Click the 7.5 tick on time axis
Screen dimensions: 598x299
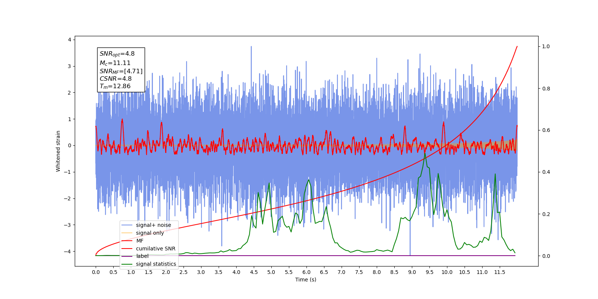coord(359,272)
